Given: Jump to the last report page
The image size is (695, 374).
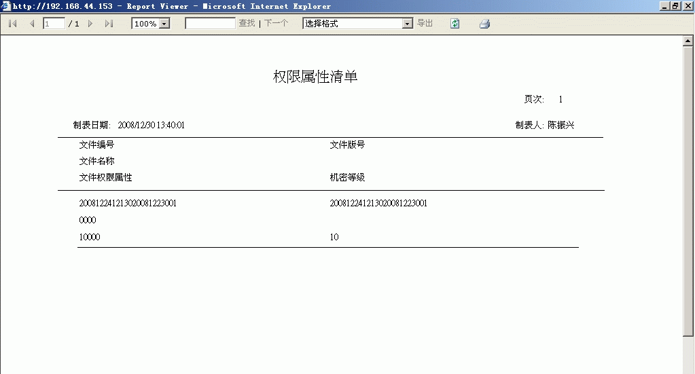Looking at the screenshot, I should (109, 24).
